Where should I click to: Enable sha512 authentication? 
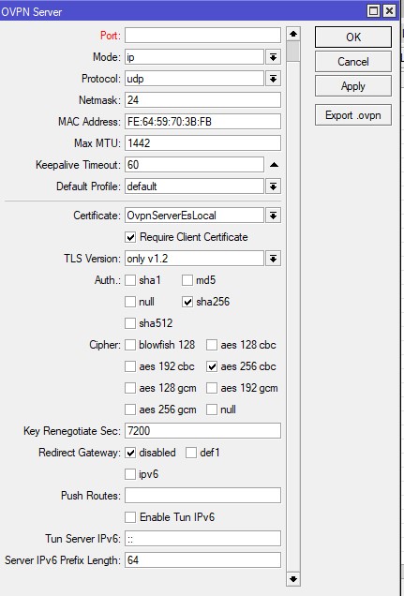[x=130, y=323]
